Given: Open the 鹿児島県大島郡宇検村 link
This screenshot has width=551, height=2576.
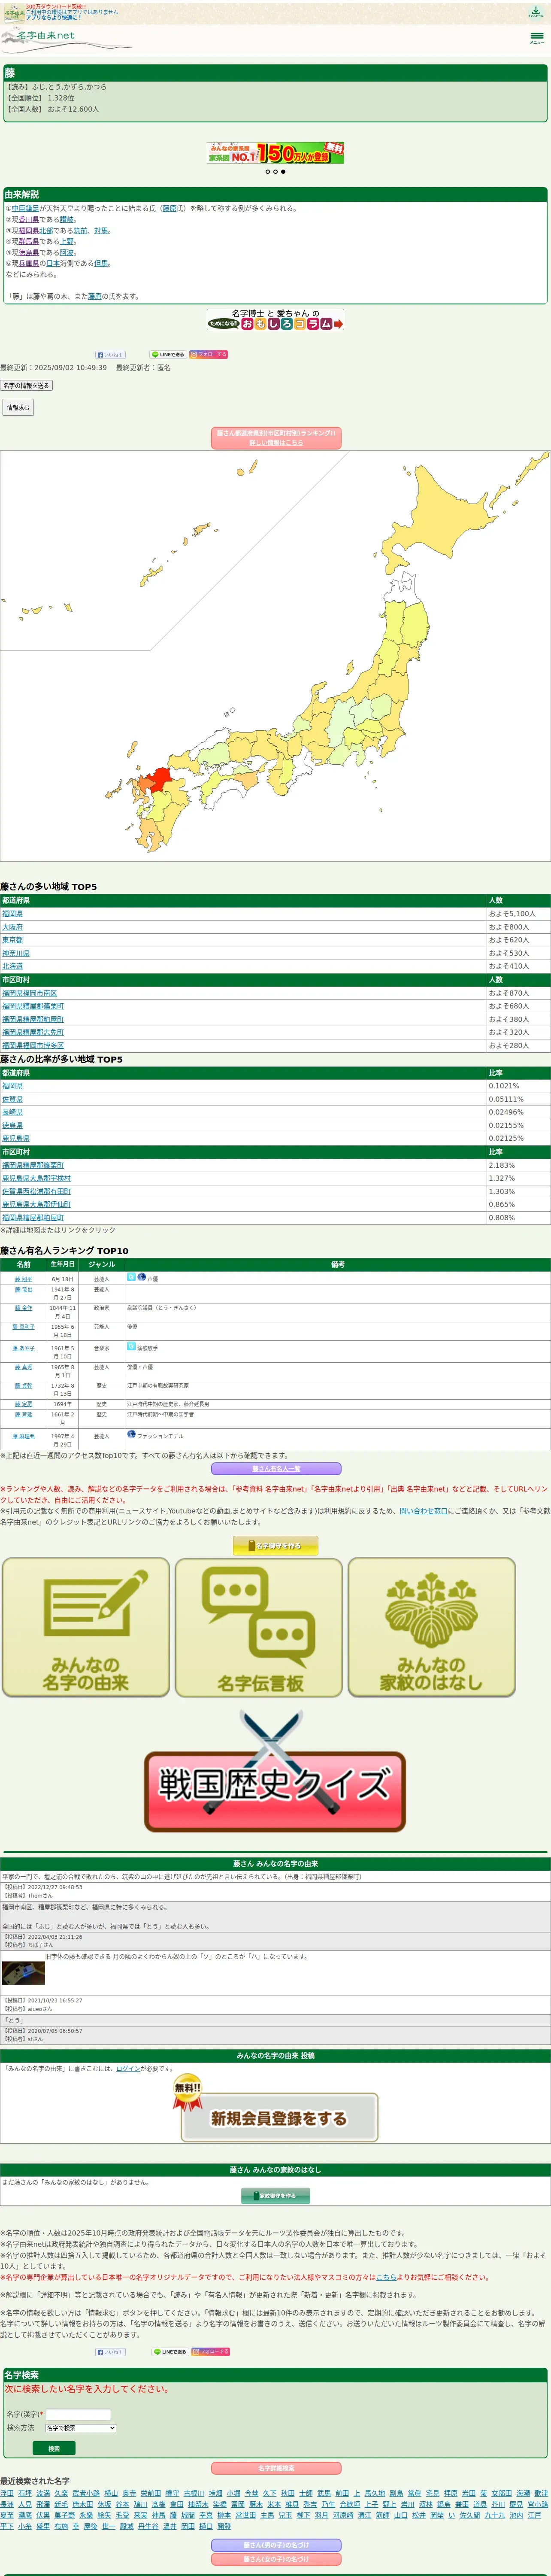Looking at the screenshot, I should [x=36, y=1178].
